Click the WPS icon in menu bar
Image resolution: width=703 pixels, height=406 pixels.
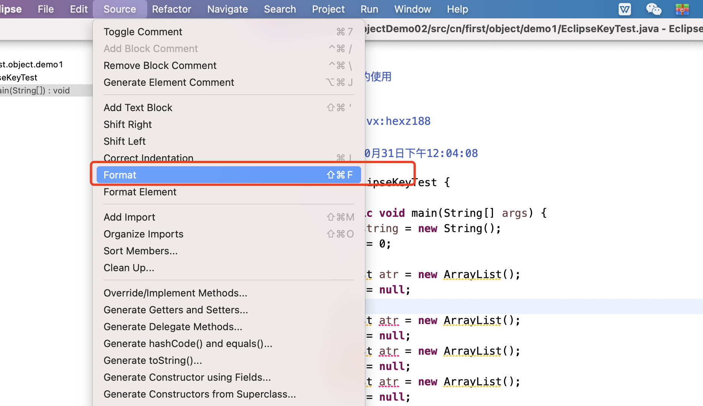pos(624,9)
